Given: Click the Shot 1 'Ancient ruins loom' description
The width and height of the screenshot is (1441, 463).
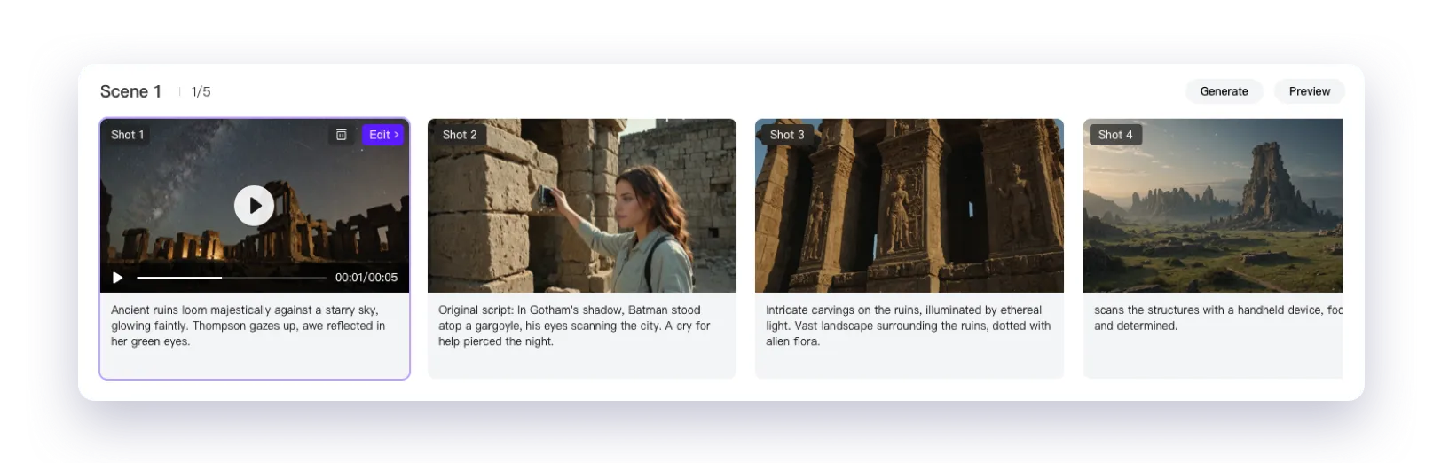Looking at the screenshot, I should [248, 326].
